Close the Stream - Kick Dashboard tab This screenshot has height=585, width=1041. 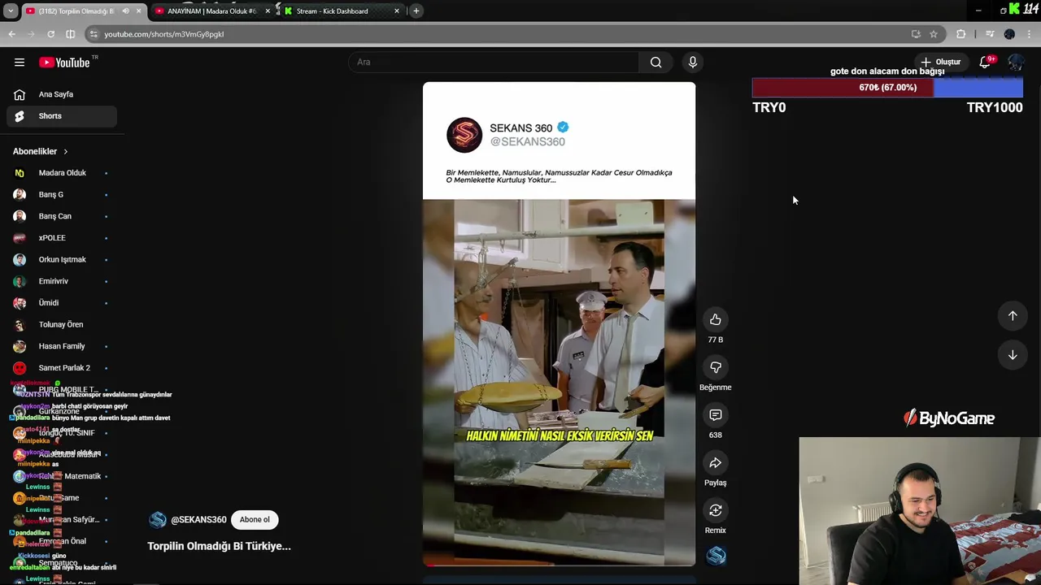click(x=397, y=11)
